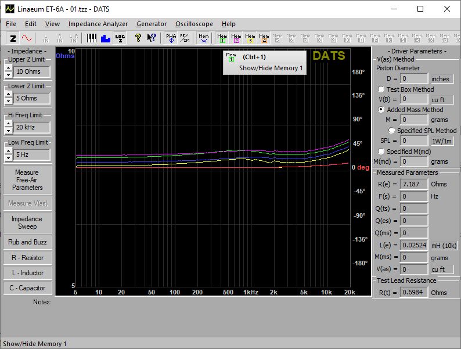Open the Generator menu
The width and height of the screenshot is (461, 349).
click(152, 24)
